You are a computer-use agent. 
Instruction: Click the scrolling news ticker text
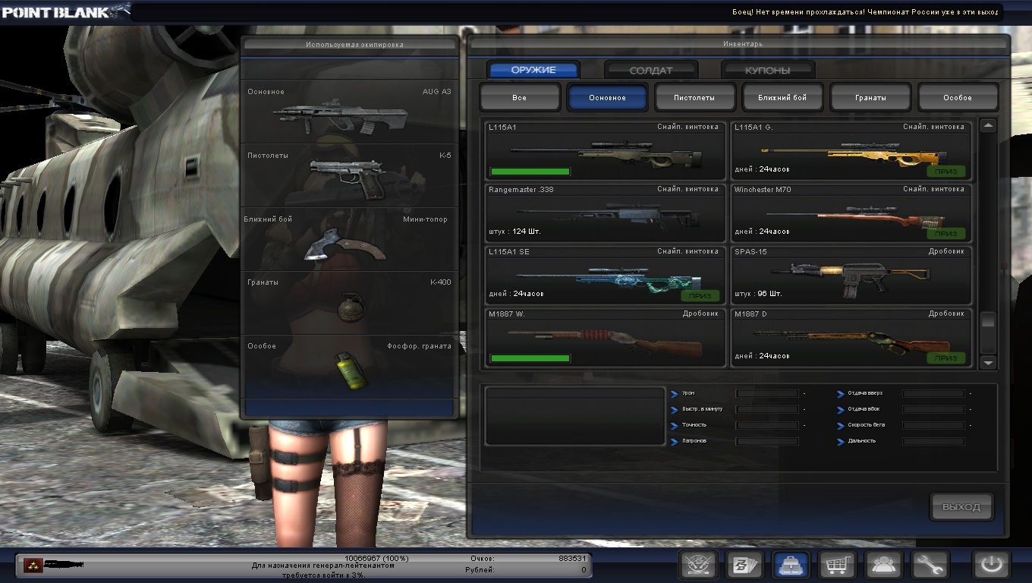click(x=865, y=12)
